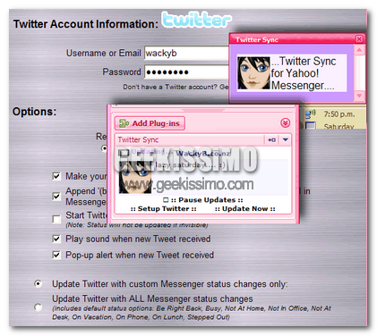Click the "Twitter Sync for Yahoo! Messenger" alert text
Screen dimensions: 377x336
304,73
